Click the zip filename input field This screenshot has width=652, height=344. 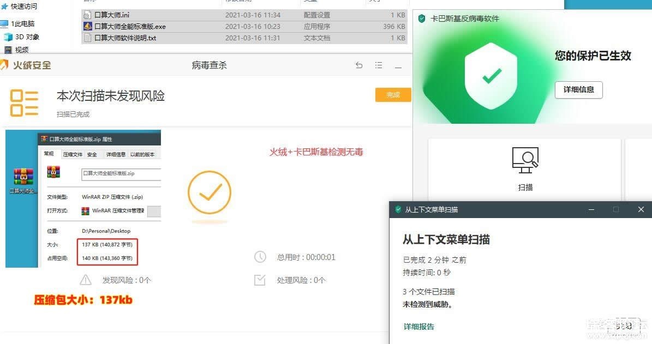(x=121, y=174)
